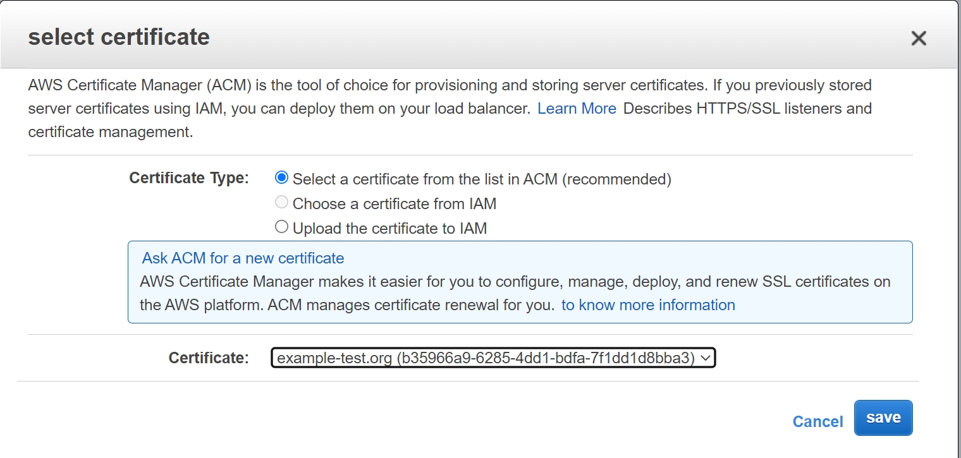Save the certificate selection

[x=883, y=418]
